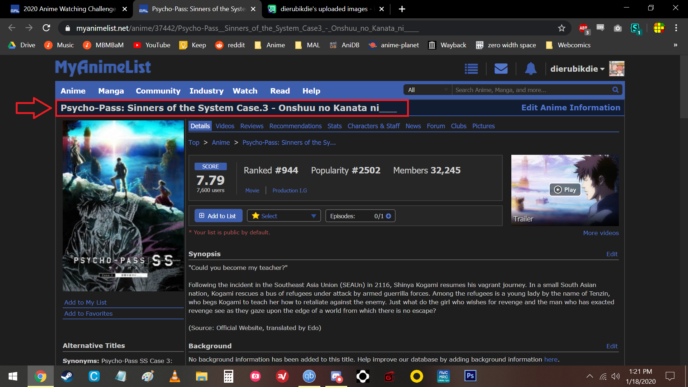688x387 pixels.
Task: Open the Community menu
Action: click(x=158, y=91)
